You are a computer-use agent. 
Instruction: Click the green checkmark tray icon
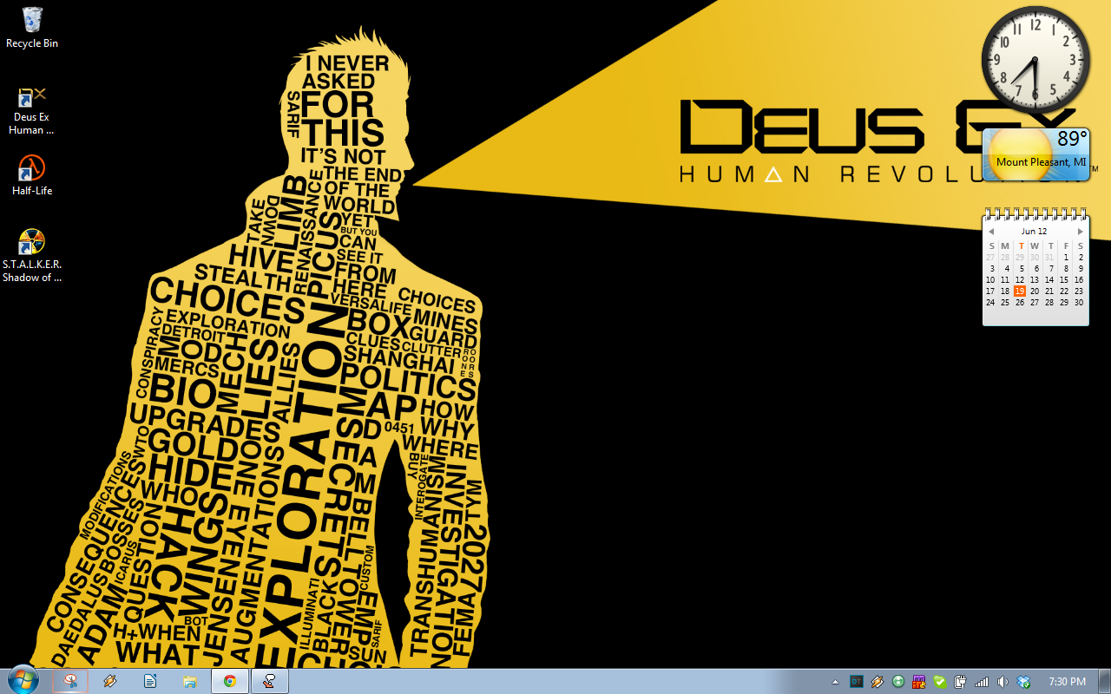(x=940, y=682)
